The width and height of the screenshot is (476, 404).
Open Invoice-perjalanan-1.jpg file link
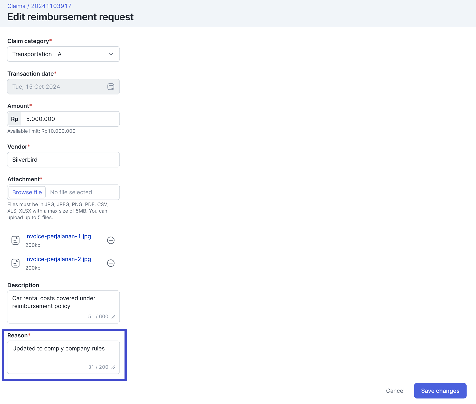[x=58, y=236]
